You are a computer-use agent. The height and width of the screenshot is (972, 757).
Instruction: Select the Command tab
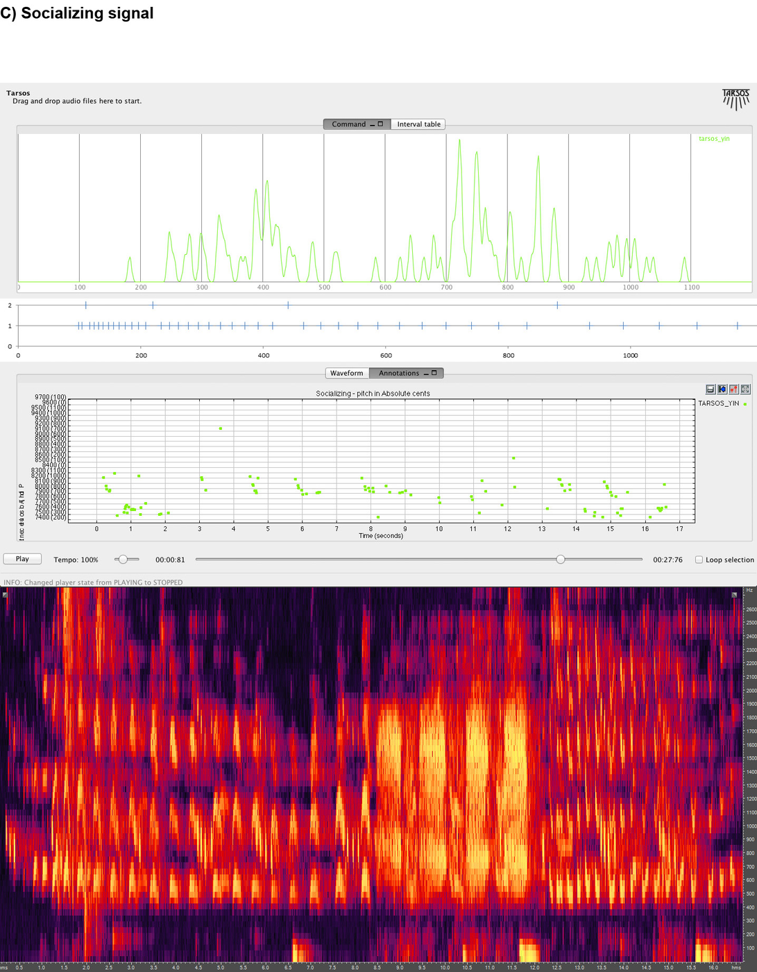[348, 124]
